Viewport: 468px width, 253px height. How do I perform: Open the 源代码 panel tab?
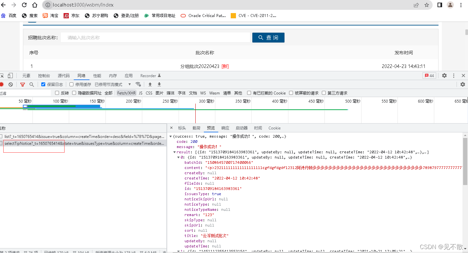64,76
